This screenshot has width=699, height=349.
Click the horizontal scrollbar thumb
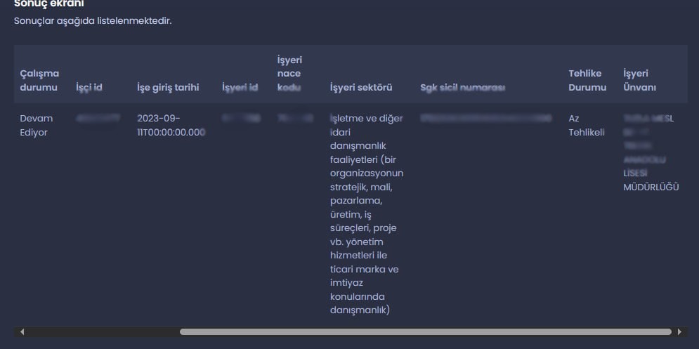pyautogui.click(x=425, y=331)
